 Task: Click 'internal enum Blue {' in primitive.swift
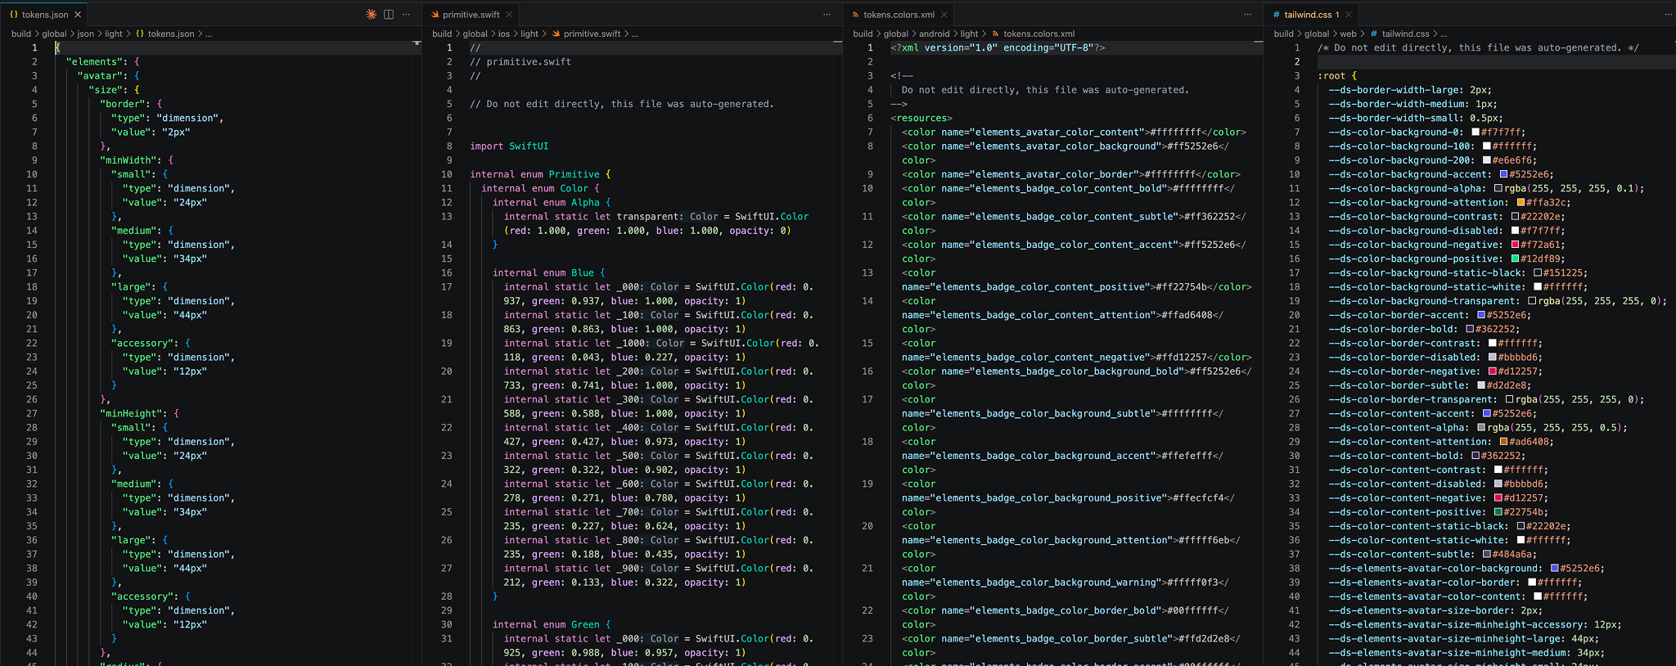[x=548, y=273]
